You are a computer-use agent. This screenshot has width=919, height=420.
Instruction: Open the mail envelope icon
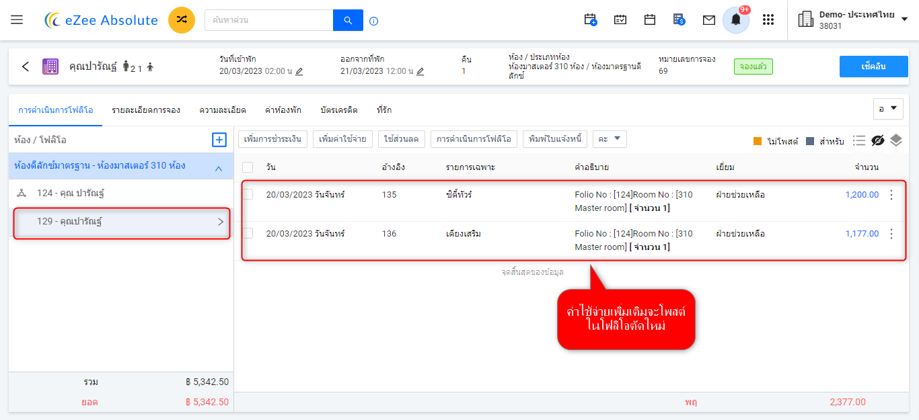tap(709, 20)
